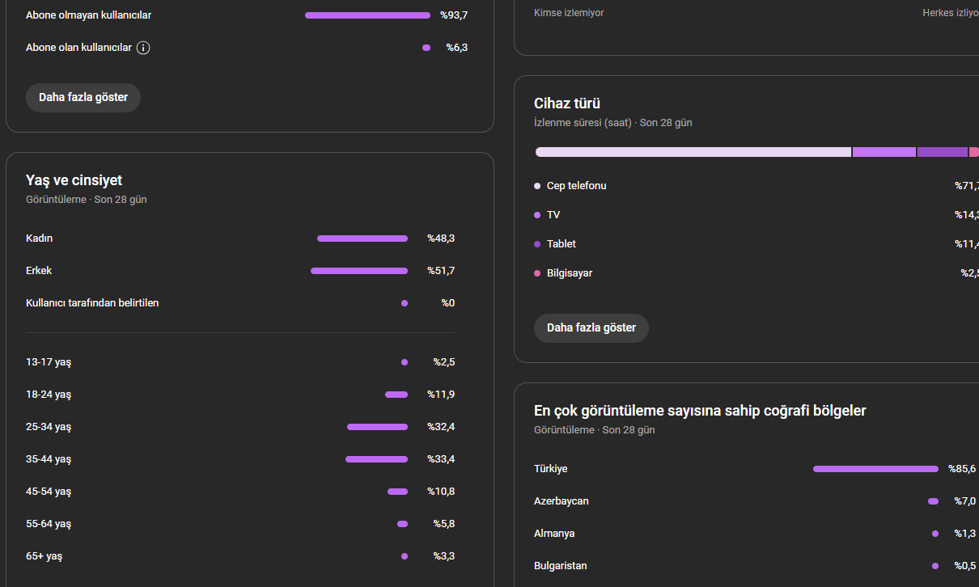Screen dimensions: 979x587
Task: Click the Bilgisayar pink legend dot
Action: [537, 273]
